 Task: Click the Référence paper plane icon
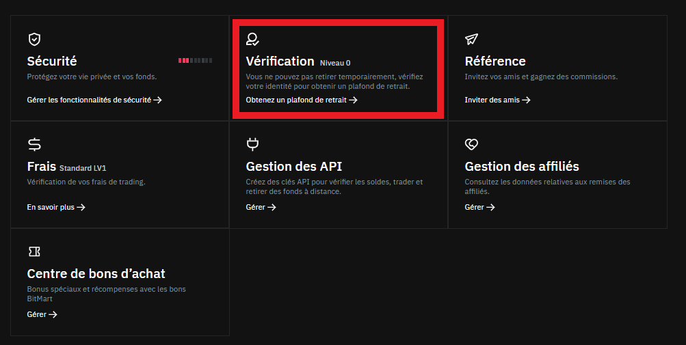point(471,39)
